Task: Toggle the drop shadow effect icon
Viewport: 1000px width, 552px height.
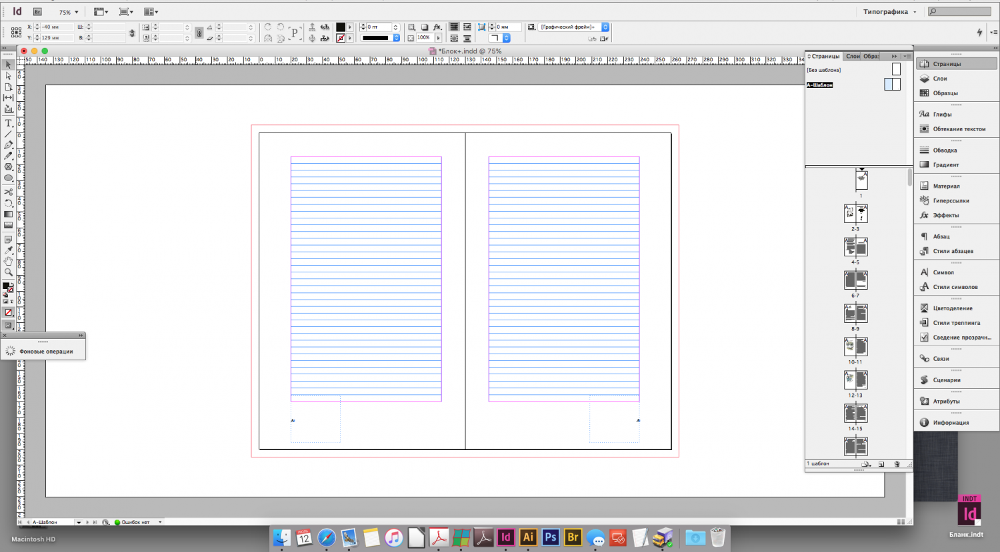Action: [424, 27]
